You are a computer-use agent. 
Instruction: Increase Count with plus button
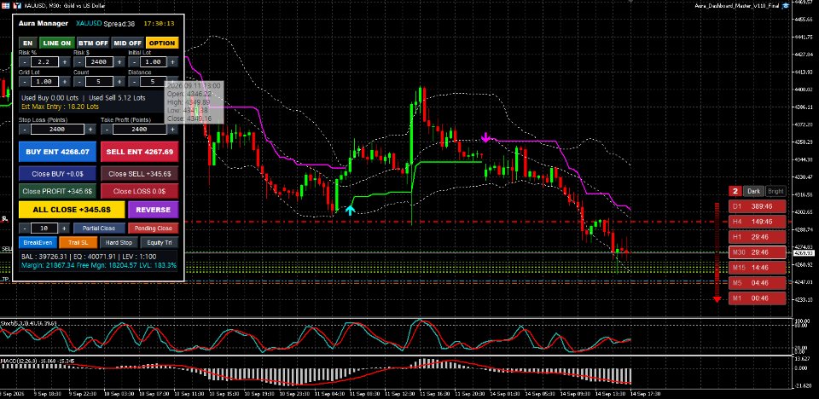pos(119,82)
